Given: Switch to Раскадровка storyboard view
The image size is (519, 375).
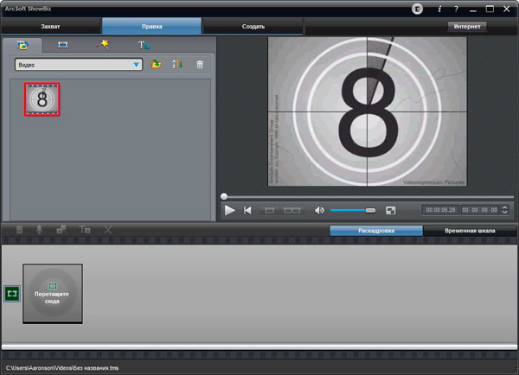Looking at the screenshot, I should pyautogui.click(x=375, y=232).
